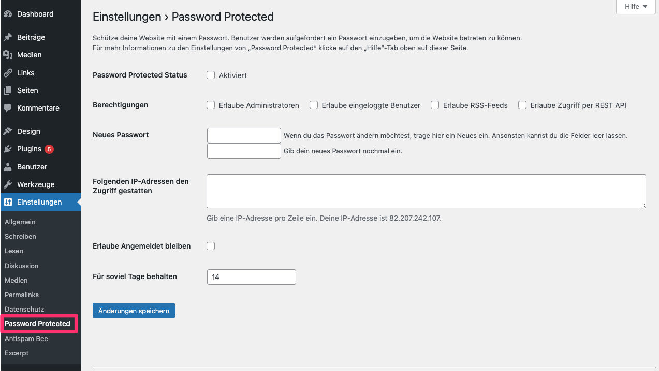Click the Kommentare speech bubble icon
This screenshot has width=659, height=371.
click(8, 108)
